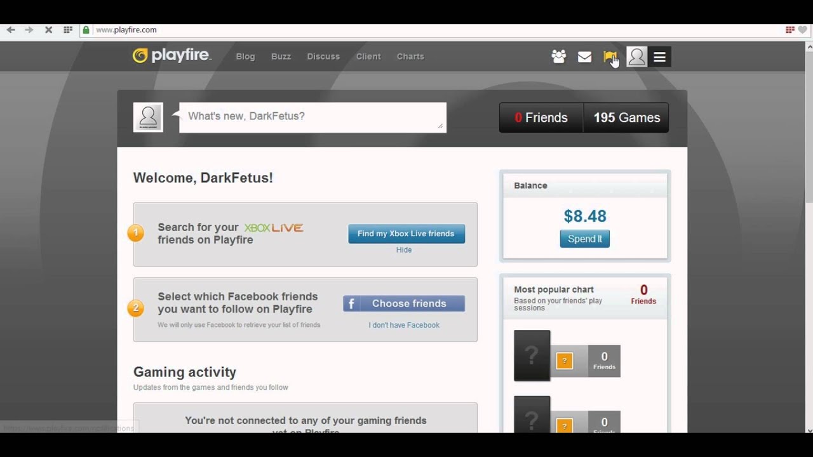813x457 pixels.
Task: Click the 0 Friends button
Action: click(541, 117)
